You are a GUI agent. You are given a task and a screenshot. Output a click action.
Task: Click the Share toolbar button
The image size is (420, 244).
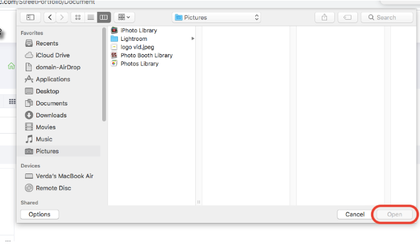[x=324, y=17]
